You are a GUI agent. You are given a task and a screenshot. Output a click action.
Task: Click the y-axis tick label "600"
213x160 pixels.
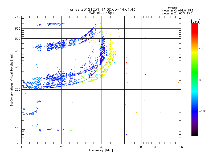[x=18, y=29]
